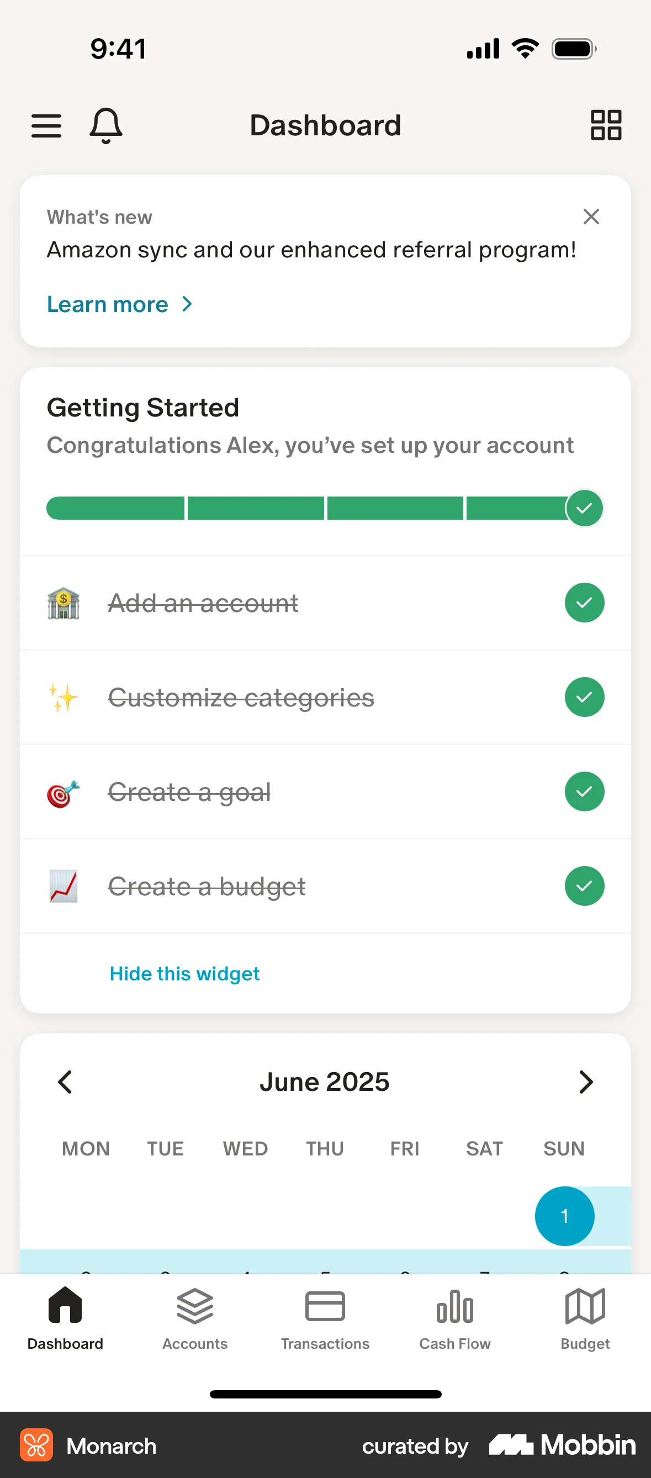The width and height of the screenshot is (651, 1478).
Task: Toggle the Create a budget checkmark
Action: (x=584, y=886)
